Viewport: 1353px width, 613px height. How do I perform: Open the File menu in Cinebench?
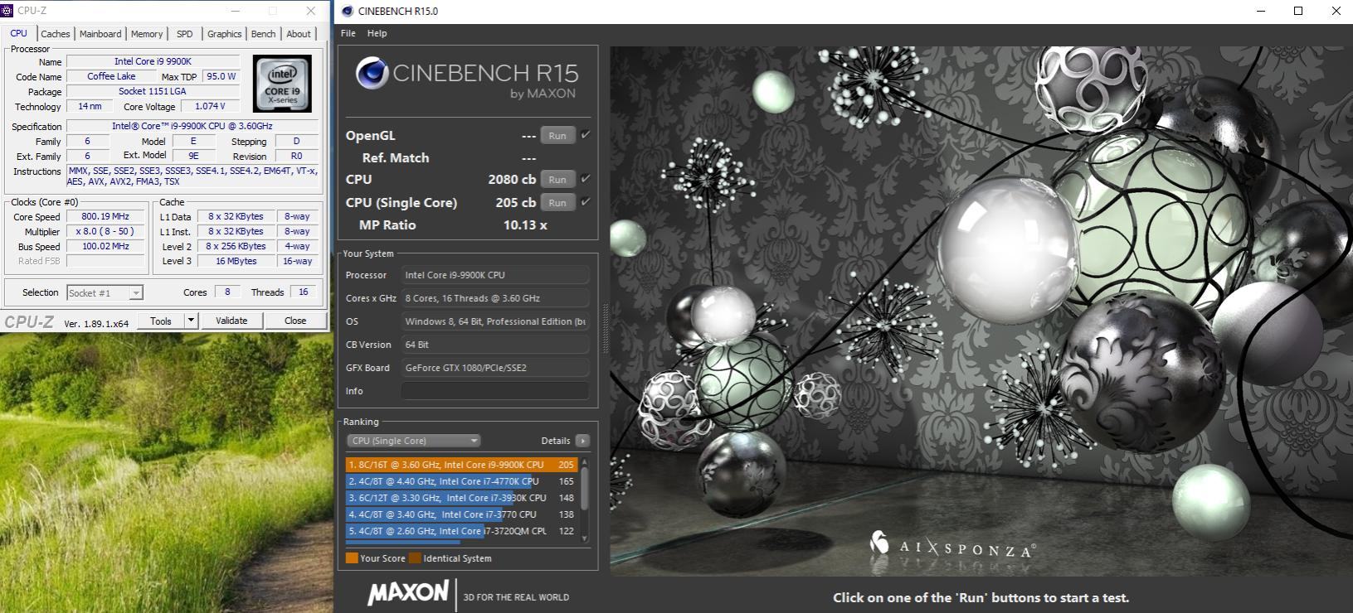click(348, 33)
